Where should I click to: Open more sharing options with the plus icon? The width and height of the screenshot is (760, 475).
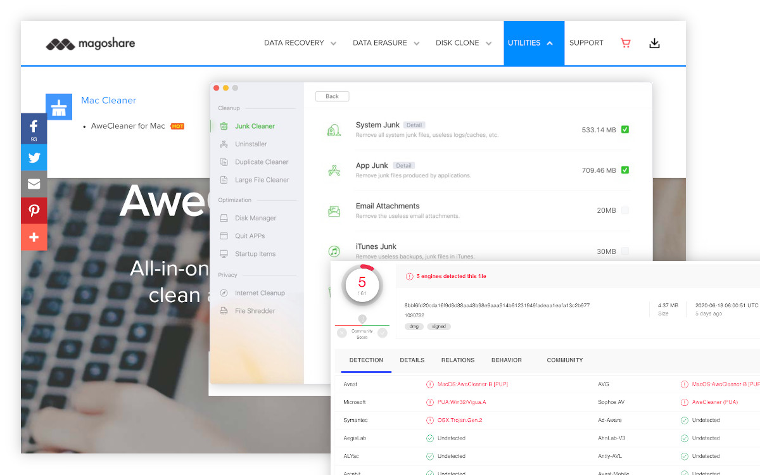point(34,237)
